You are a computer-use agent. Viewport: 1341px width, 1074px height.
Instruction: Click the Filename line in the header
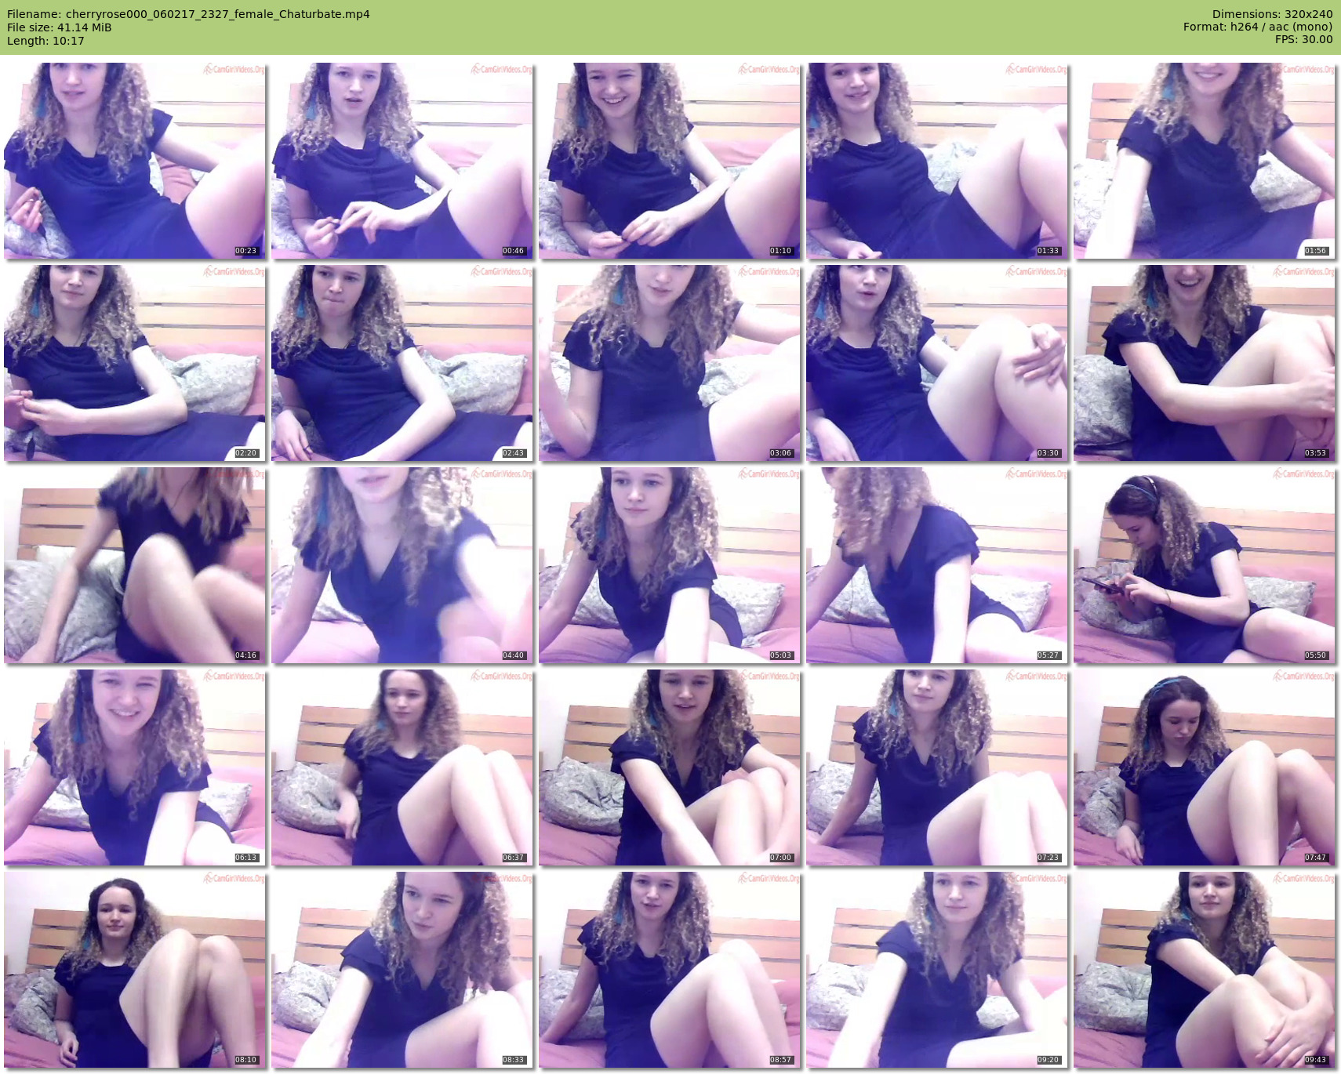[188, 14]
